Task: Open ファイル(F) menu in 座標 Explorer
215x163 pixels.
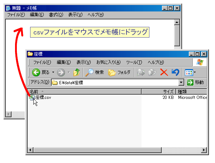Action: coord(42,62)
